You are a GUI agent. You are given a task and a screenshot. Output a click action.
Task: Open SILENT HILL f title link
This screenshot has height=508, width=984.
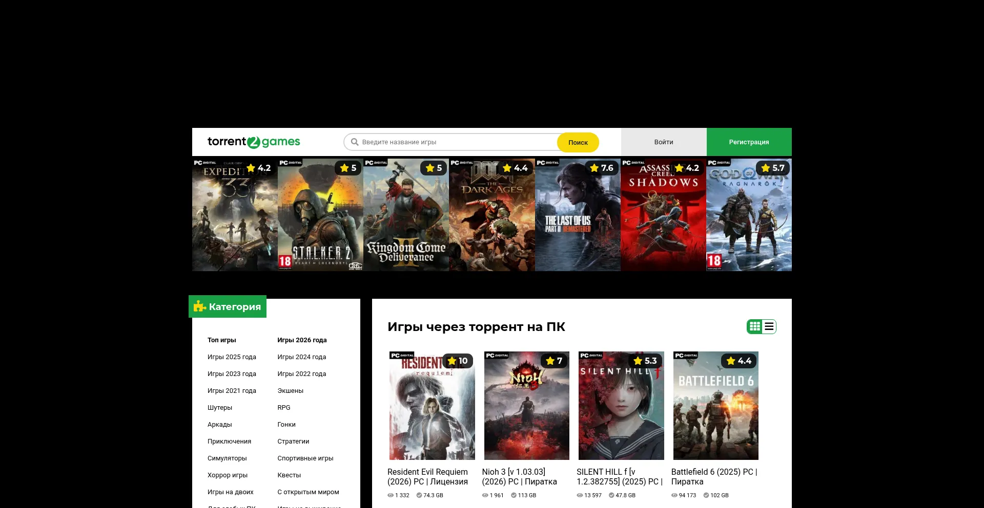point(620,477)
